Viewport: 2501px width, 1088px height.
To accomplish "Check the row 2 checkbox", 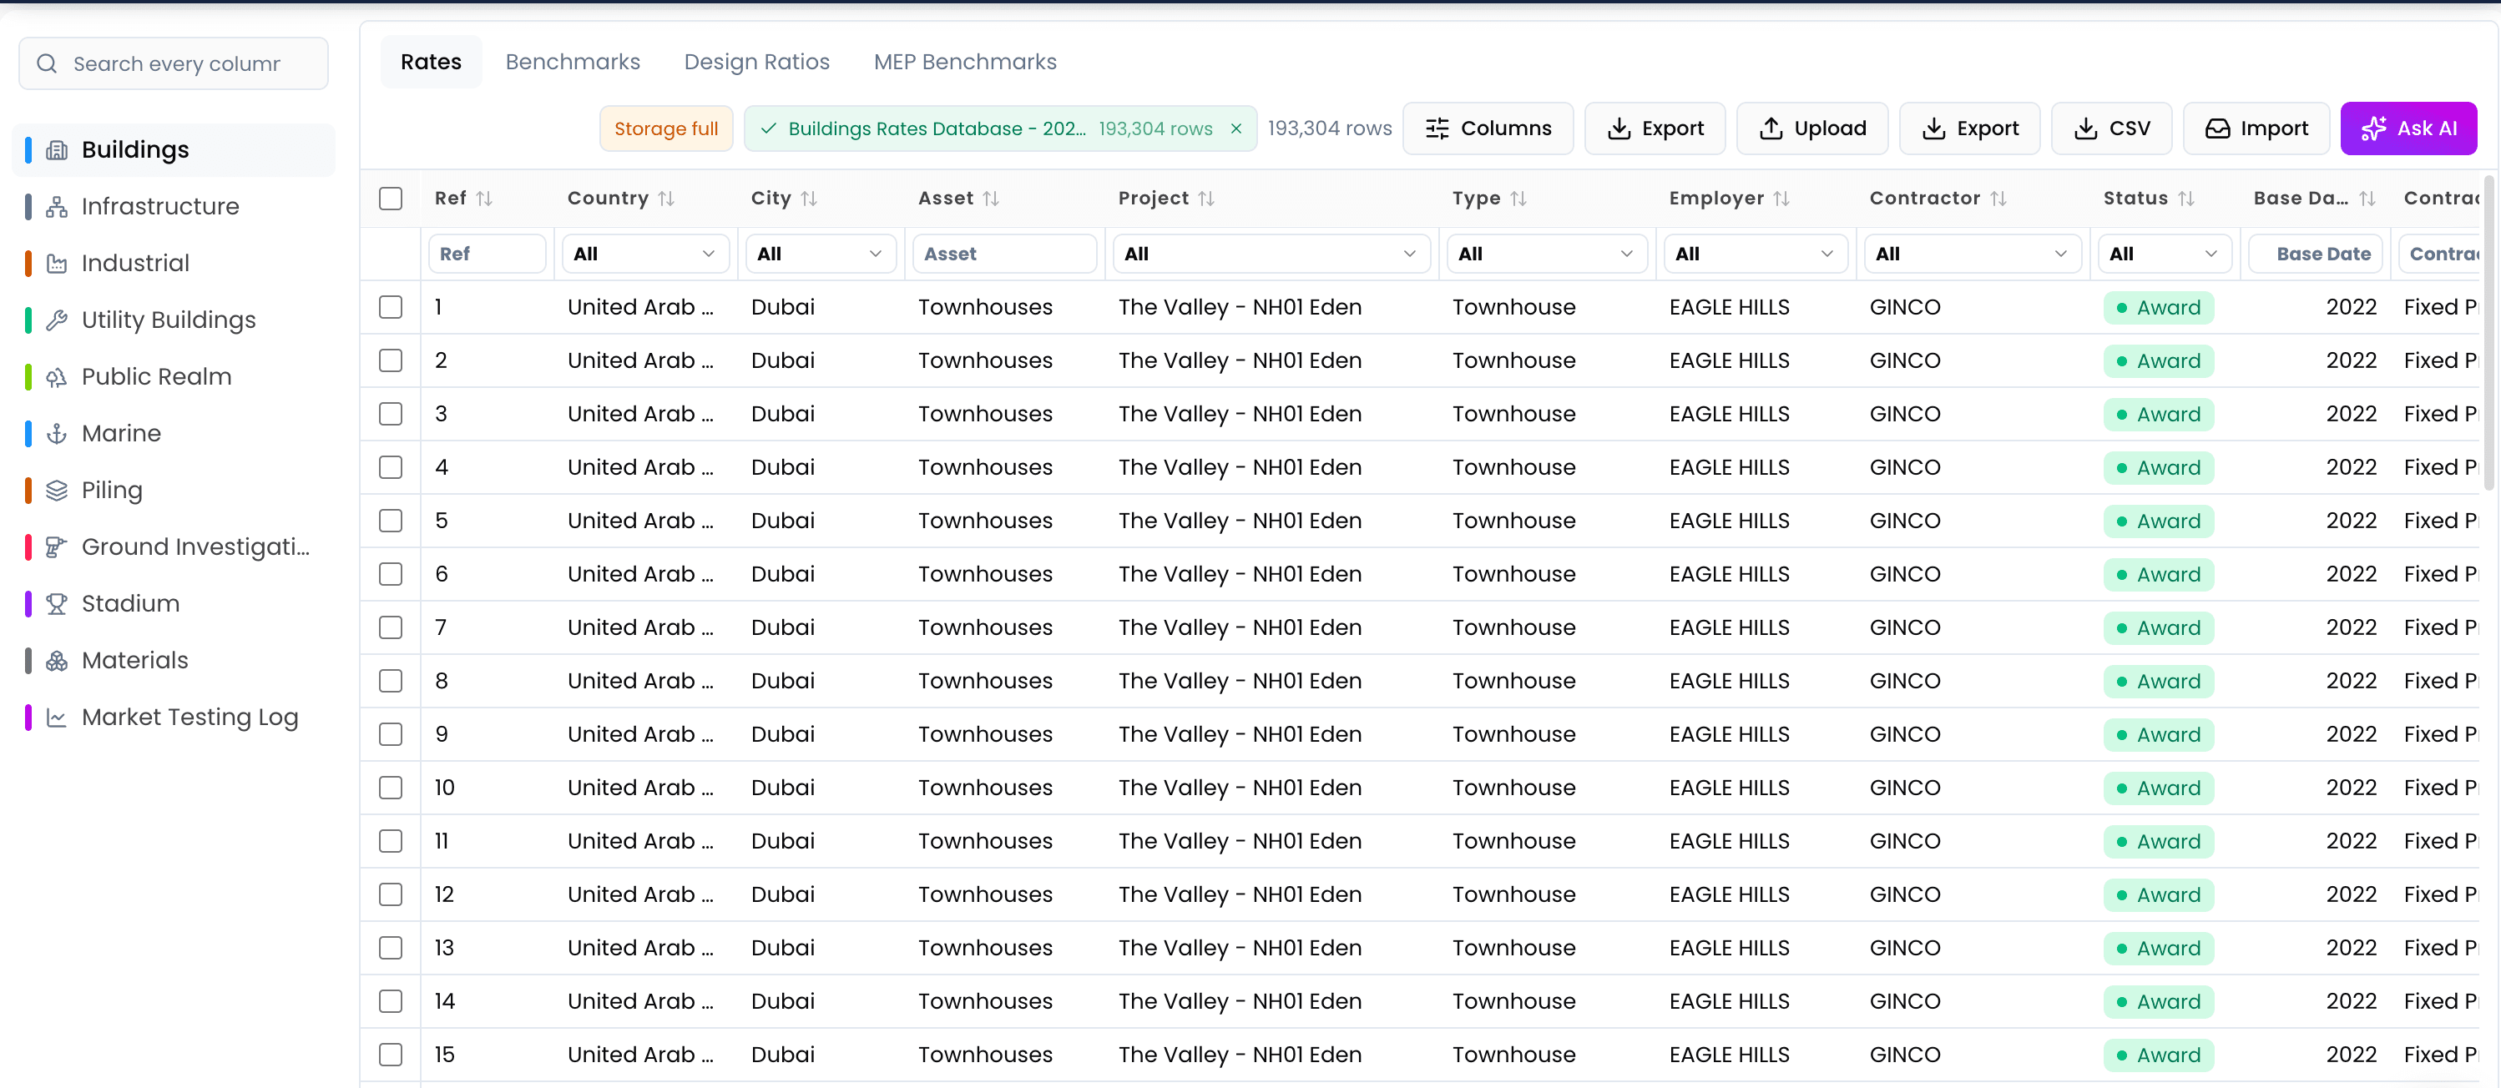I will click(x=391, y=361).
